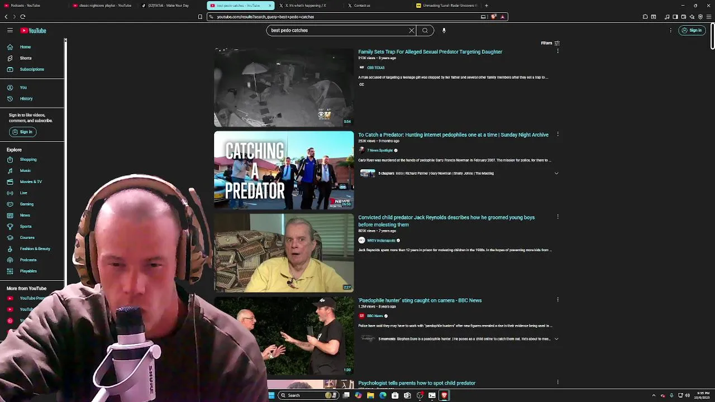The width and height of the screenshot is (715, 402).
Task: Expand the 5 moments list
Action: click(556, 339)
